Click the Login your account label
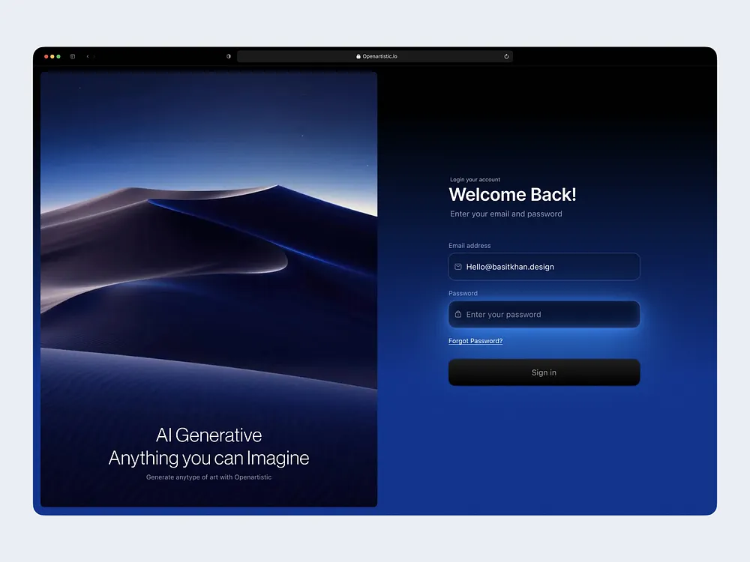 (475, 180)
